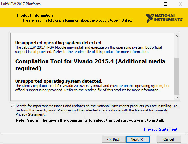Image resolution: width=188 pixels, height=144 pixels.
Task: Click the Xilinx Compilation Tool warning paragraph
Action: click(92, 88)
